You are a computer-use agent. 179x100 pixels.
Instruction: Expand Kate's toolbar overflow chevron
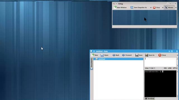click(x=177, y=55)
